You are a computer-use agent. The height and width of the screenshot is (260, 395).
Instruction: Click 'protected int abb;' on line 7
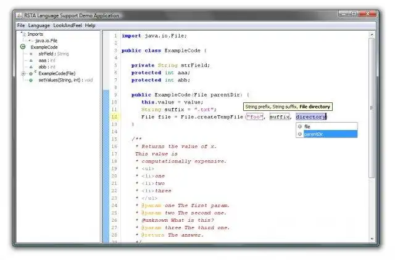pyautogui.click(x=160, y=80)
